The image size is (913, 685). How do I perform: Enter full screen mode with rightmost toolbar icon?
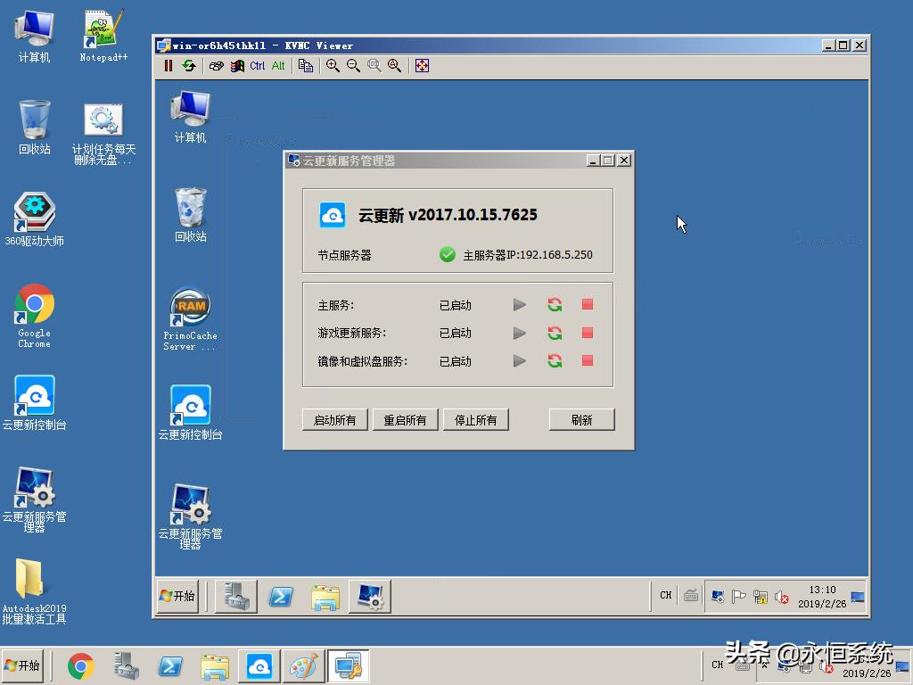click(421, 65)
